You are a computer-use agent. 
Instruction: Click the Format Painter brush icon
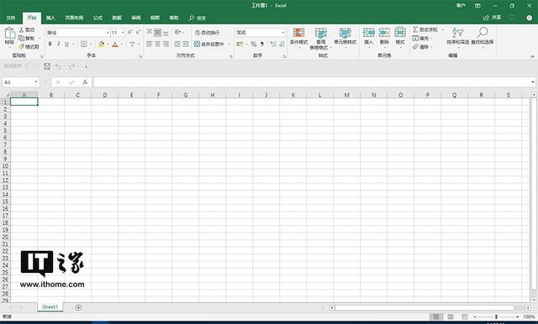point(21,46)
